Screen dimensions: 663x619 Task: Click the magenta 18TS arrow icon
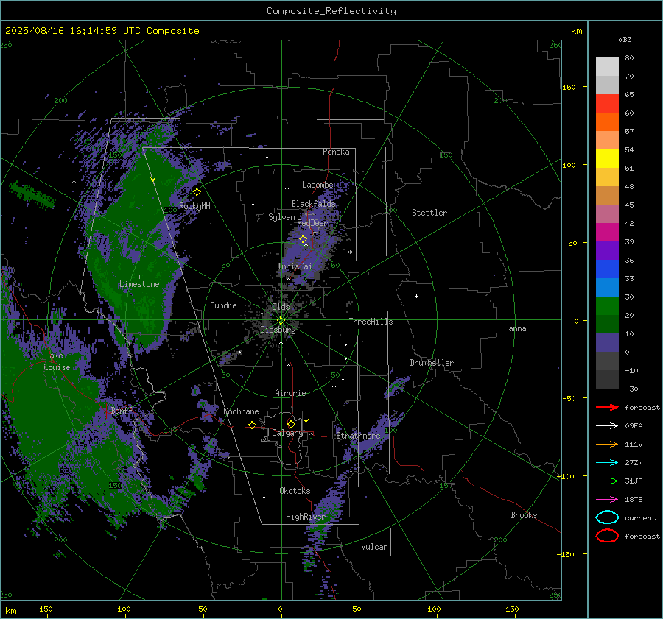tap(607, 500)
